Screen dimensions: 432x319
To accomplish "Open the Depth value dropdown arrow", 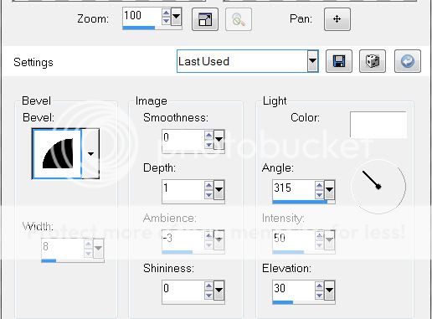I will (x=219, y=190).
